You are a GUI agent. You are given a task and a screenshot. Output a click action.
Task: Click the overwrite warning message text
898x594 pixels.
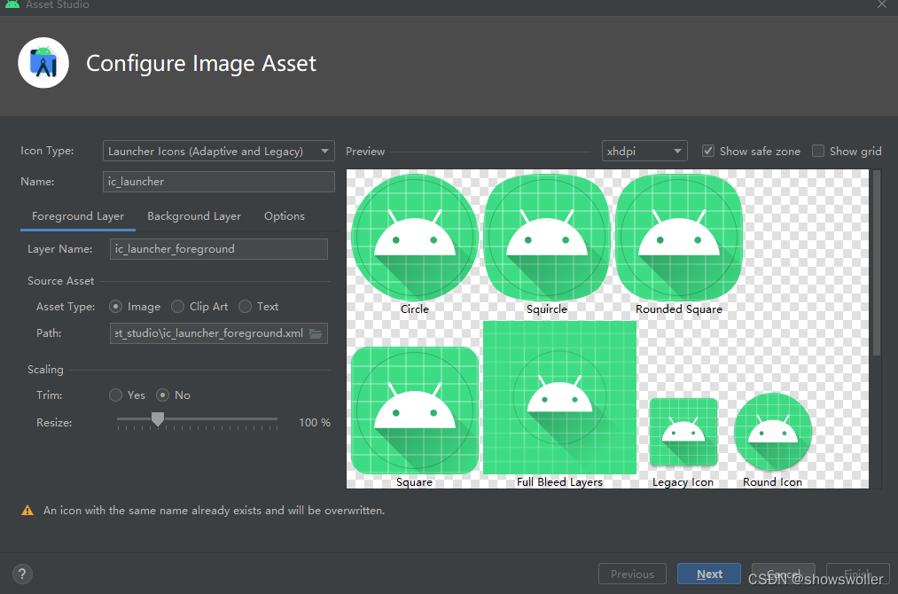pos(215,511)
